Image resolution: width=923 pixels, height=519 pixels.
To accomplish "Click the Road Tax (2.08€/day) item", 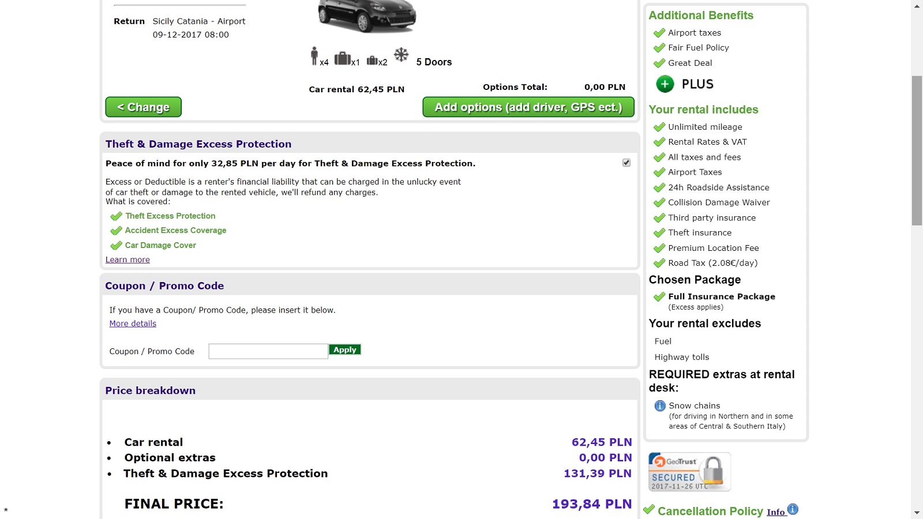I will 713,263.
